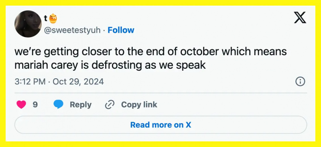321x147 pixels.
Task: Click the blue reply speech bubble icon
Action: (59, 105)
